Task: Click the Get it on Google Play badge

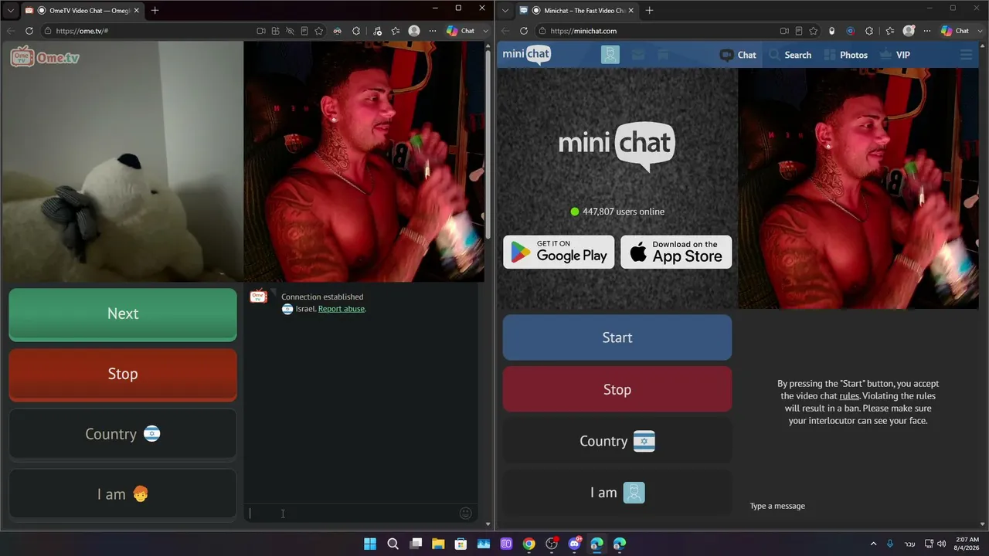Action: point(559,252)
